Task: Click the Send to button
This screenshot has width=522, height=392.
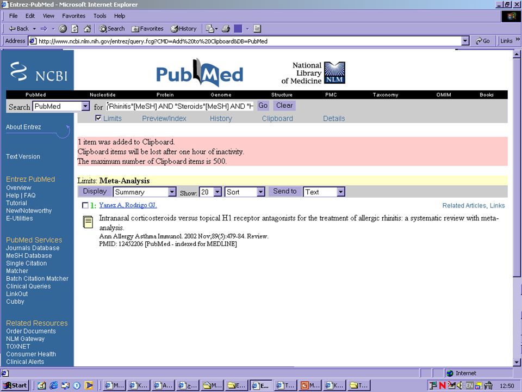Action: click(284, 191)
